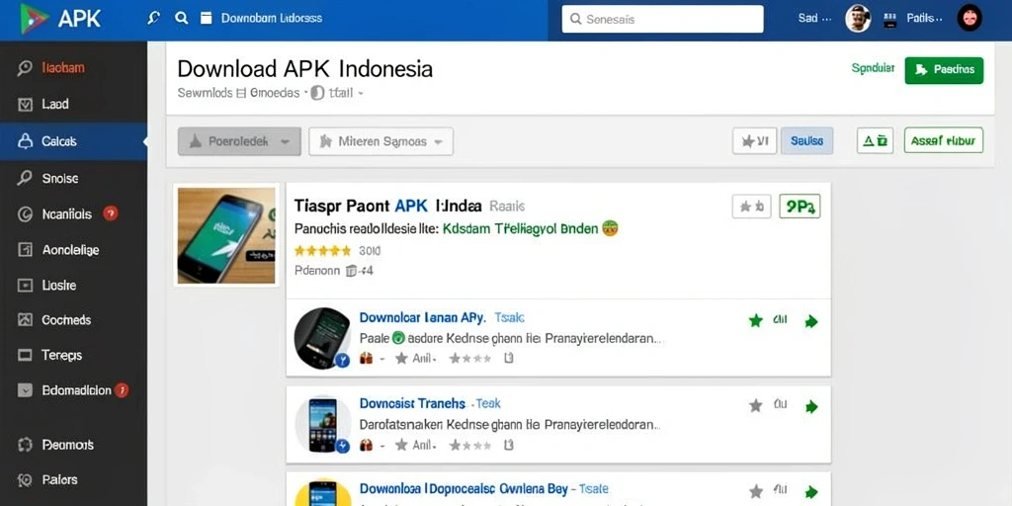Expand the dropdown arrow beside Ttall
The height and width of the screenshot is (506, 1012).
click(x=360, y=94)
